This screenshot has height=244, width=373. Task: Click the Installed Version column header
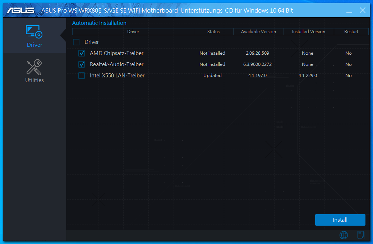point(309,32)
